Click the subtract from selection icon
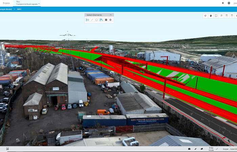The image size is (237, 152). 110,20
